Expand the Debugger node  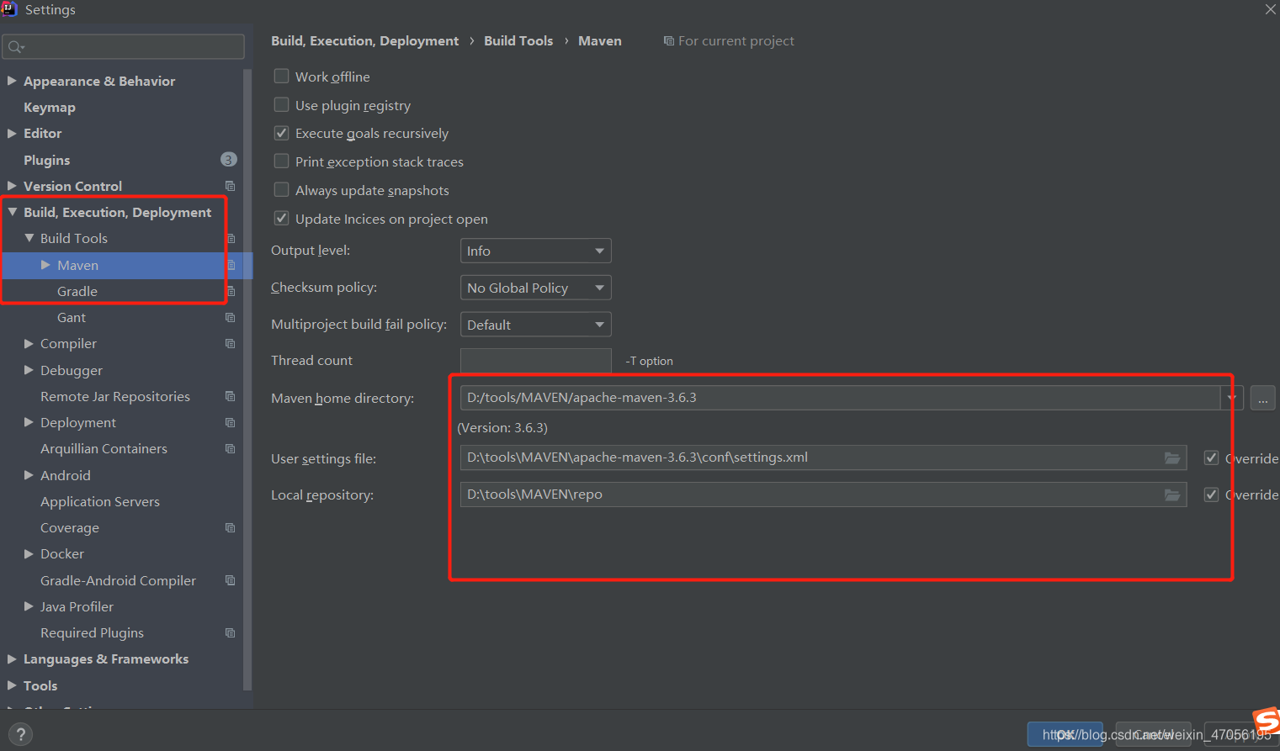tap(29, 370)
